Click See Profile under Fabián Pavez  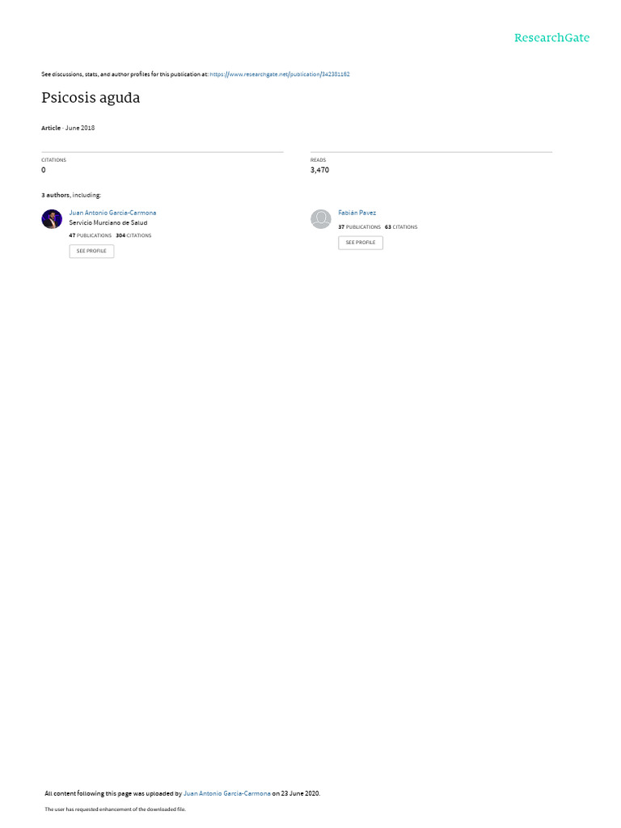click(361, 243)
